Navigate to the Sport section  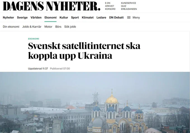(x=75, y=18)
